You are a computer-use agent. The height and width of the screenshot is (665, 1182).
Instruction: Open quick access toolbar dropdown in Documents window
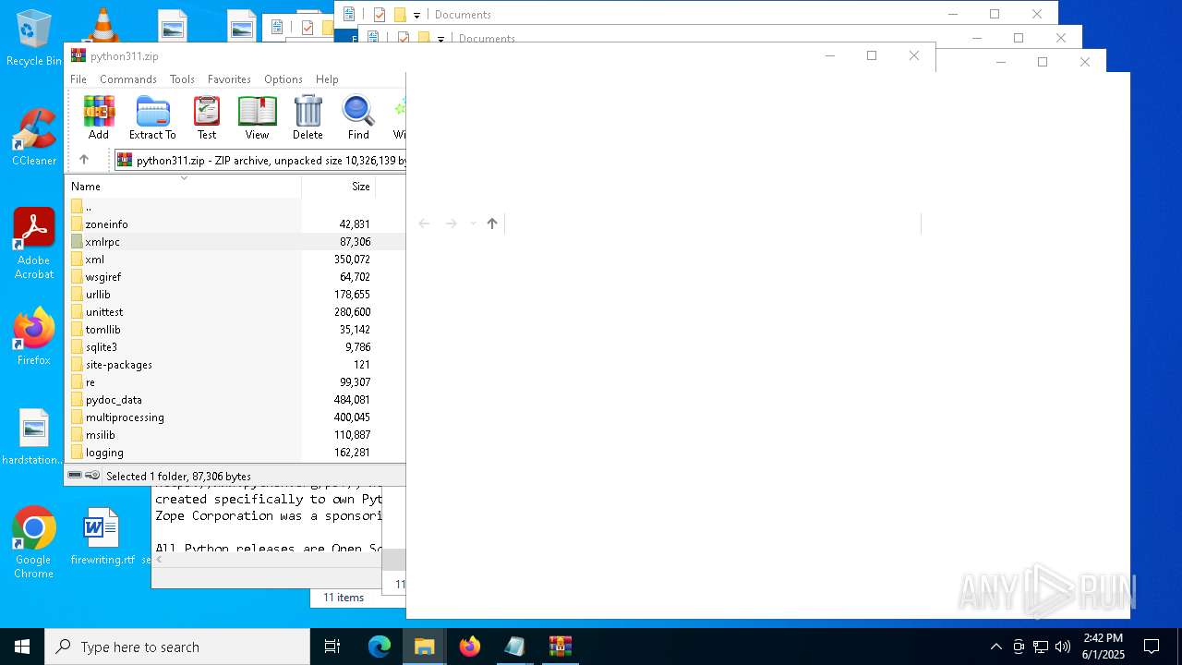416,15
